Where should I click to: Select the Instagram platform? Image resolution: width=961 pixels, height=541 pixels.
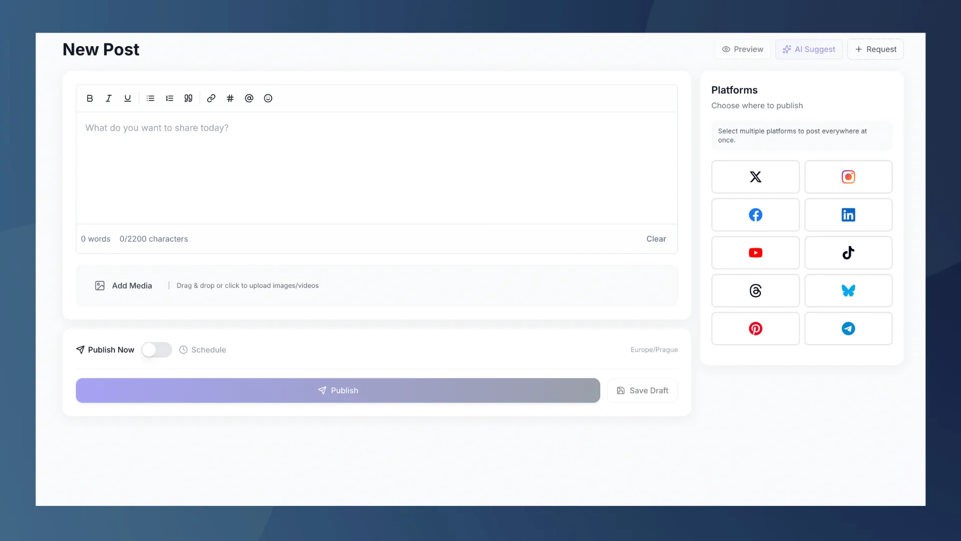(848, 177)
